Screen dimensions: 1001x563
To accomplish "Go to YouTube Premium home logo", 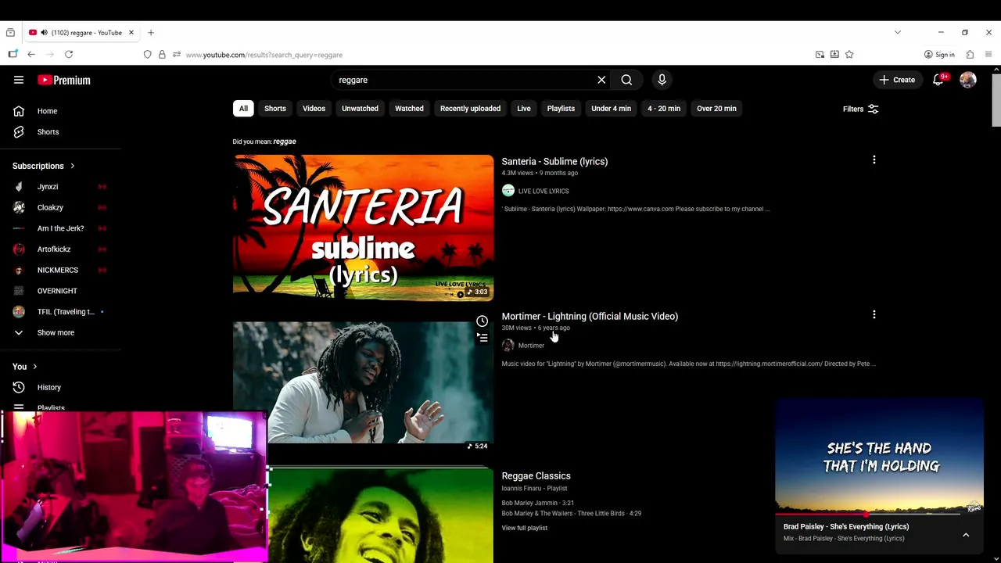I will [x=64, y=80].
